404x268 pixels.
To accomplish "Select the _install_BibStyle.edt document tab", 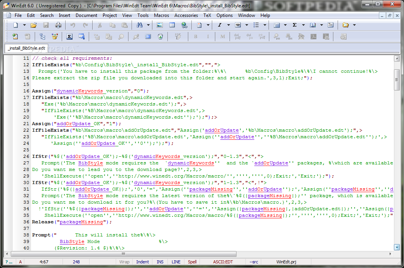I will [26, 48].
